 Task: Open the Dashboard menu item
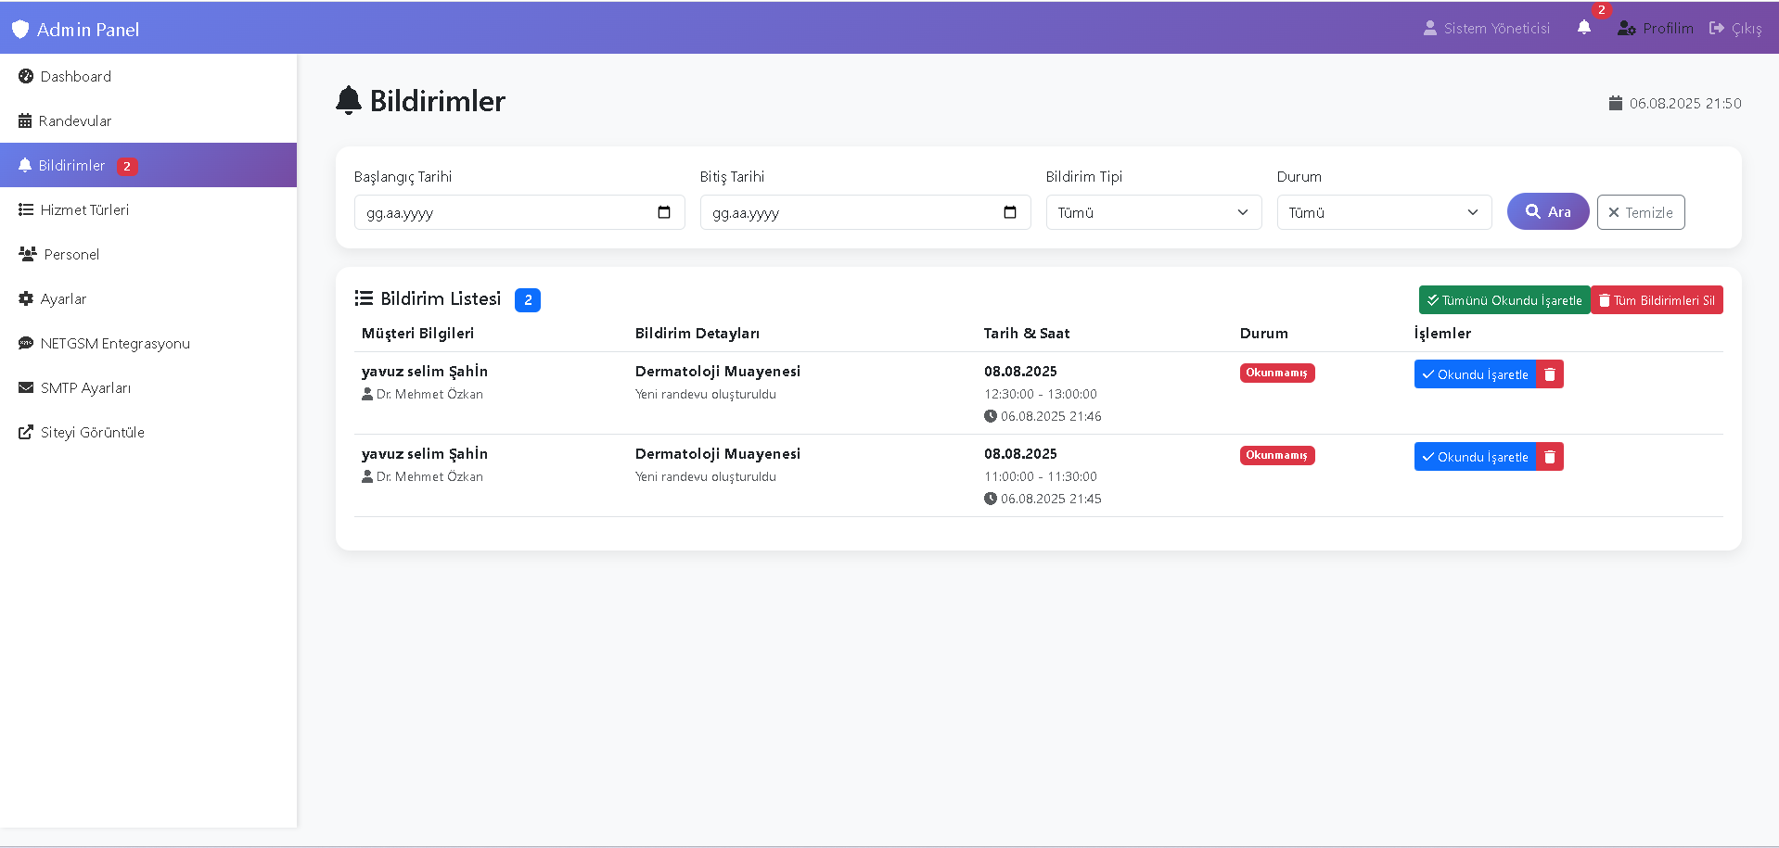pos(75,77)
